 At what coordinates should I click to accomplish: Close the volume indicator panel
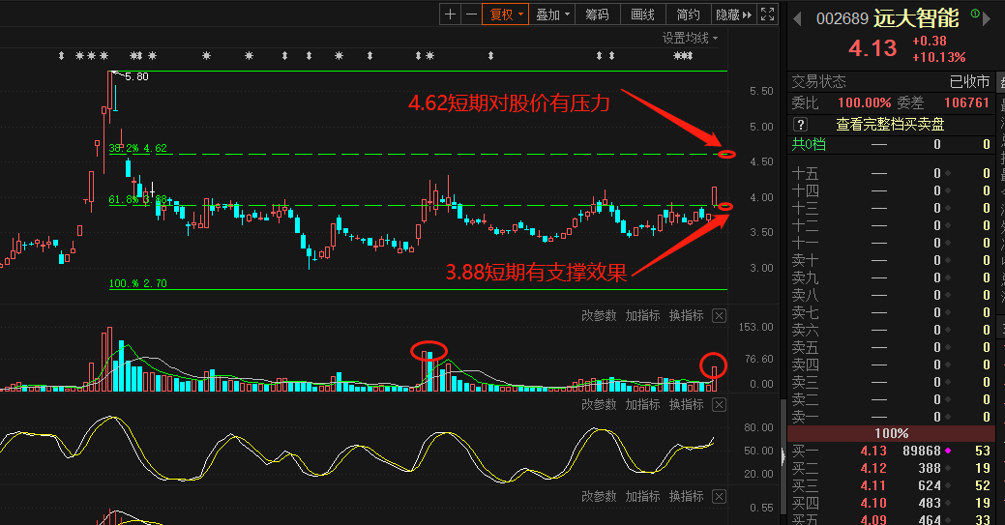pos(719,315)
